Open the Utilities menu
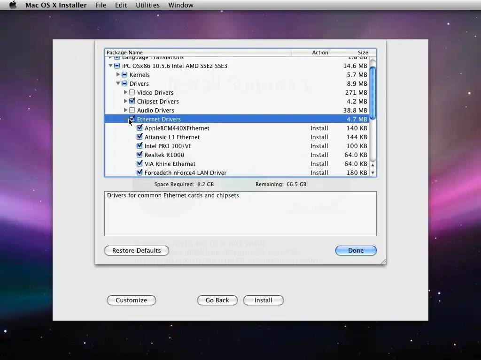 pos(147,5)
